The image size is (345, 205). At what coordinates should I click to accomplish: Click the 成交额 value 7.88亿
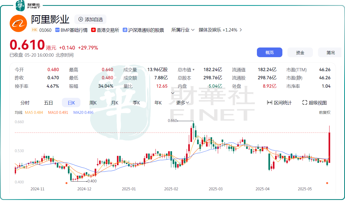161,78
